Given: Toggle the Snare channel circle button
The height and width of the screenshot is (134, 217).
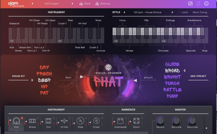Looking at the screenshot, I should point(38,118).
